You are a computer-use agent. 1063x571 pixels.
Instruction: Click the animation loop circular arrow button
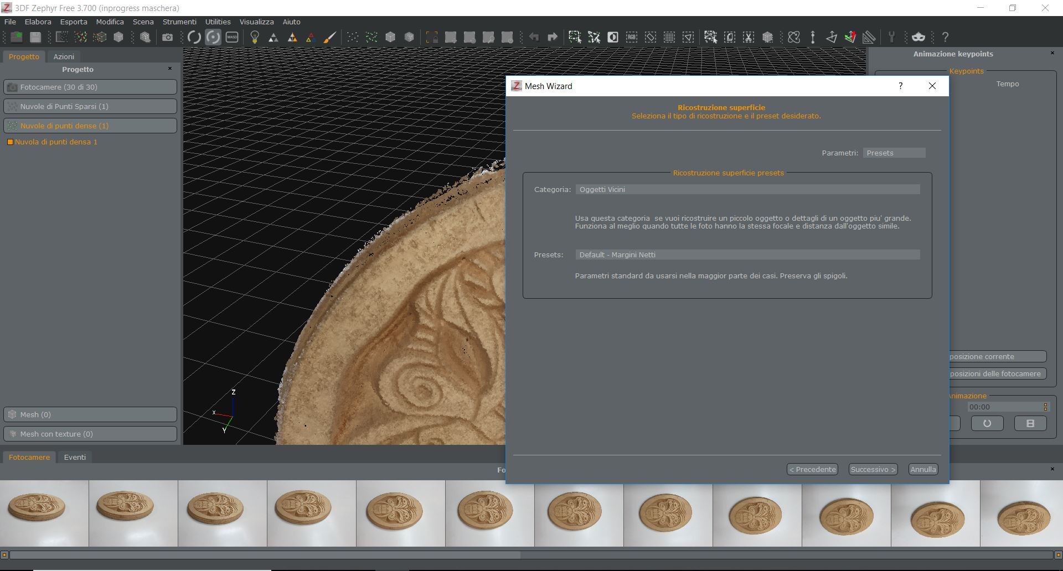[987, 423]
